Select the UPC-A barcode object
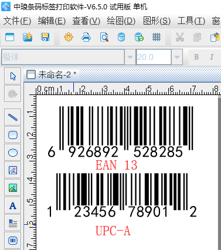Screen dimensions: 221x250 (x=122, y=195)
